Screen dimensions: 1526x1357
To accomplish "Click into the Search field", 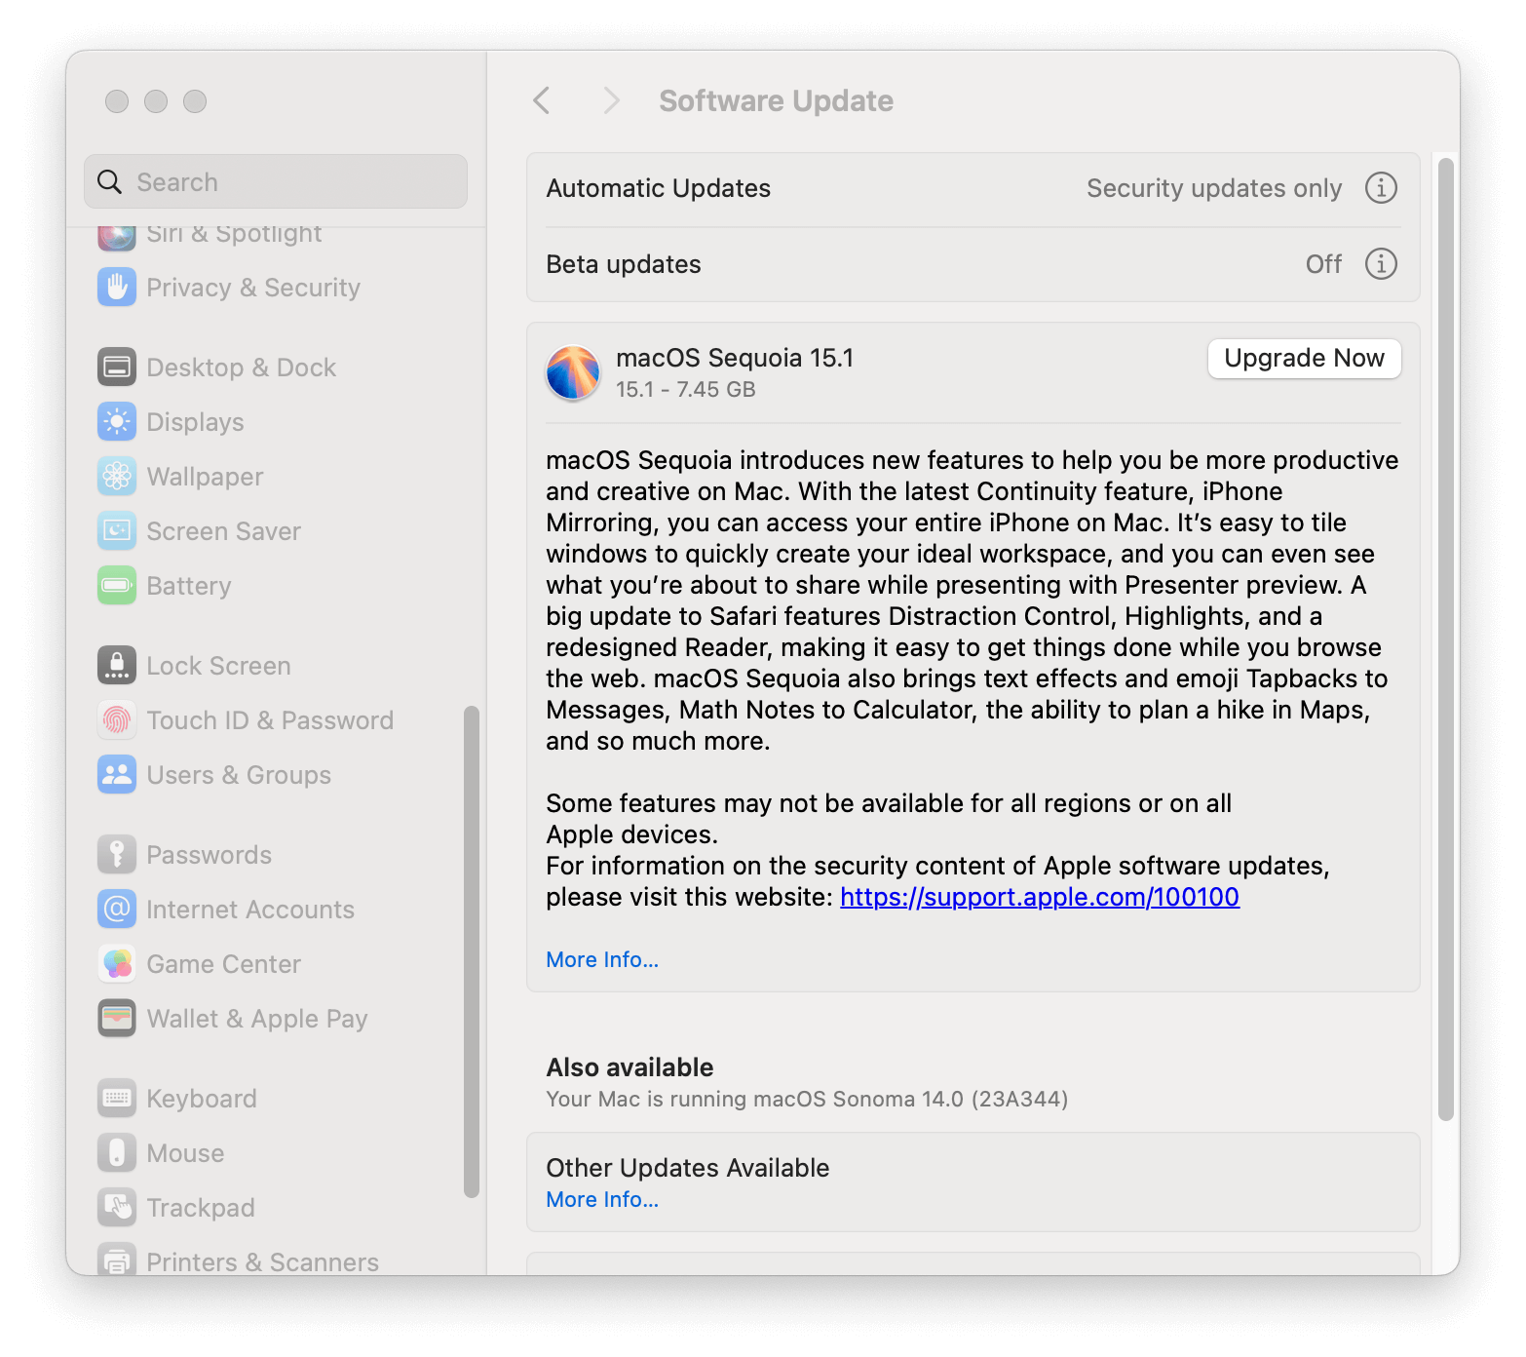I will 276,181.
